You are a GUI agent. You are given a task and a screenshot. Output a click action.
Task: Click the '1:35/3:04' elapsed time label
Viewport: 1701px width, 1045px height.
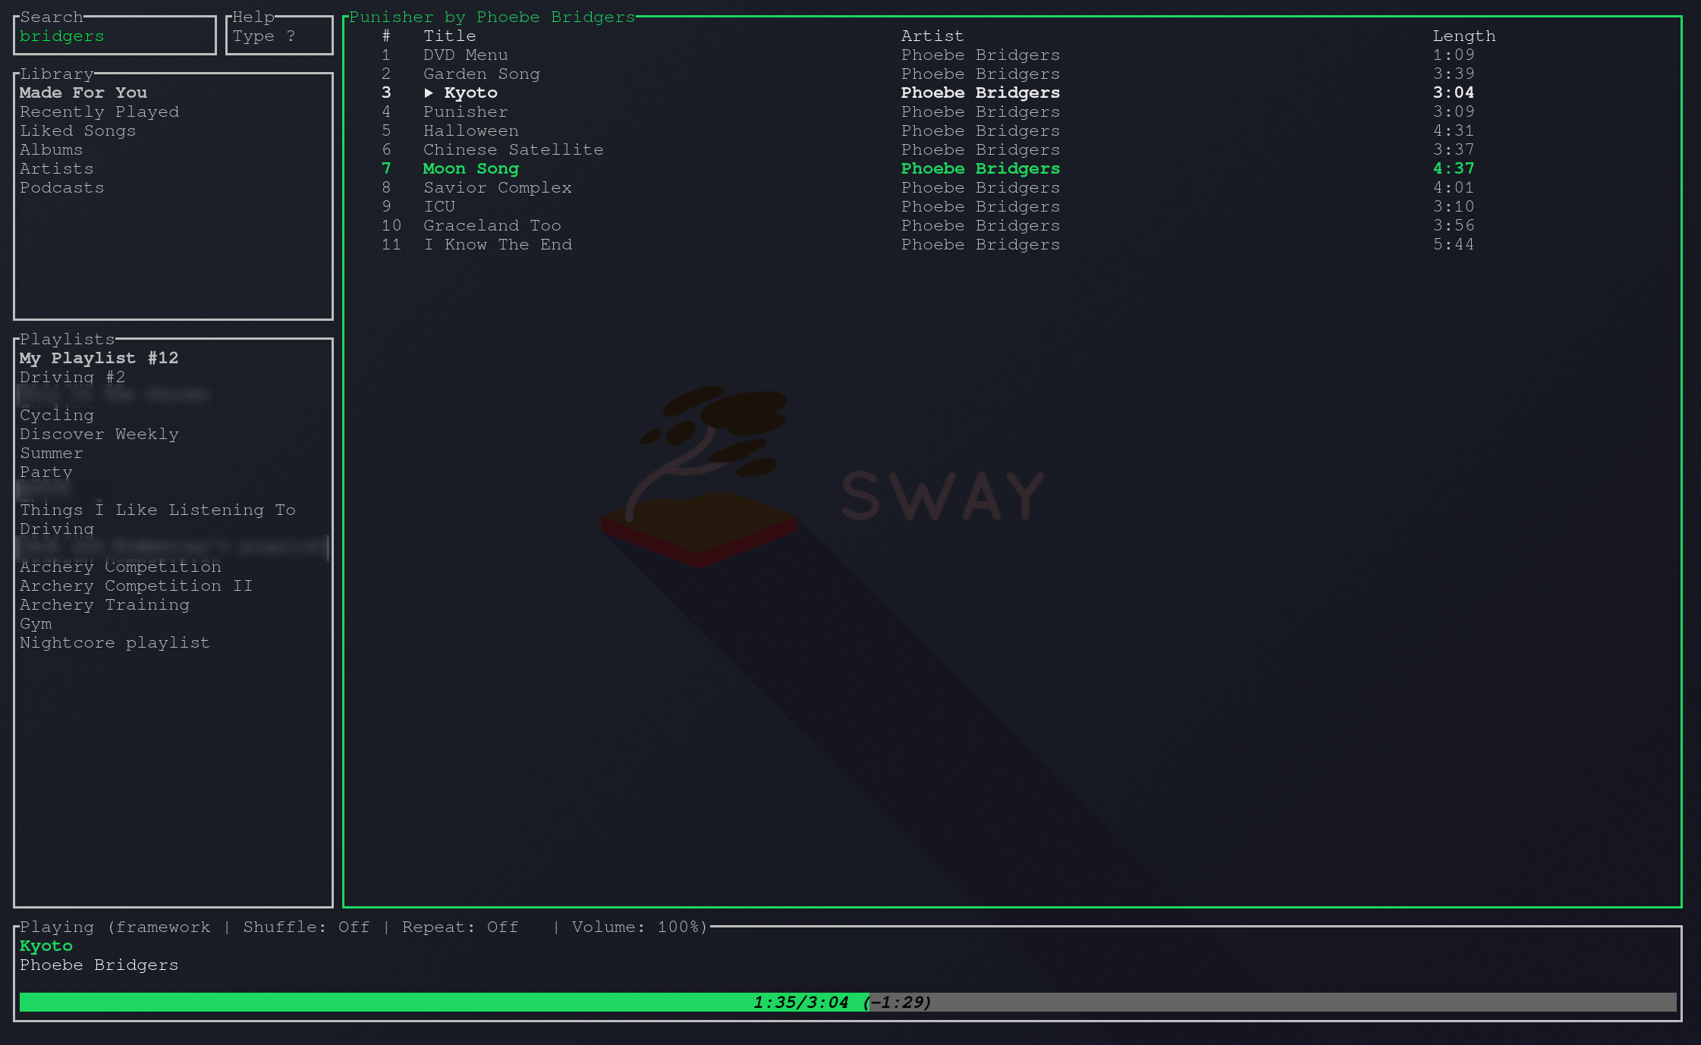(x=801, y=1002)
